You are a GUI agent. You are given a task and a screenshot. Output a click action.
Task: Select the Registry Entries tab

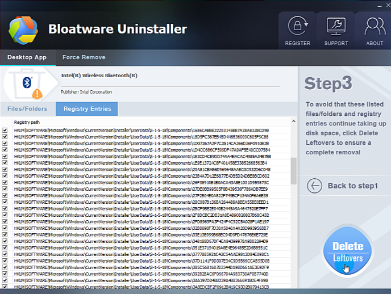pyautogui.click(x=87, y=109)
